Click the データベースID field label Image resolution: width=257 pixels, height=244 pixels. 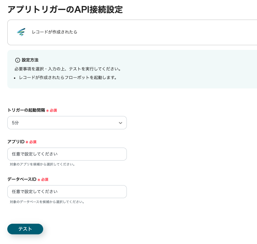tap(22, 179)
